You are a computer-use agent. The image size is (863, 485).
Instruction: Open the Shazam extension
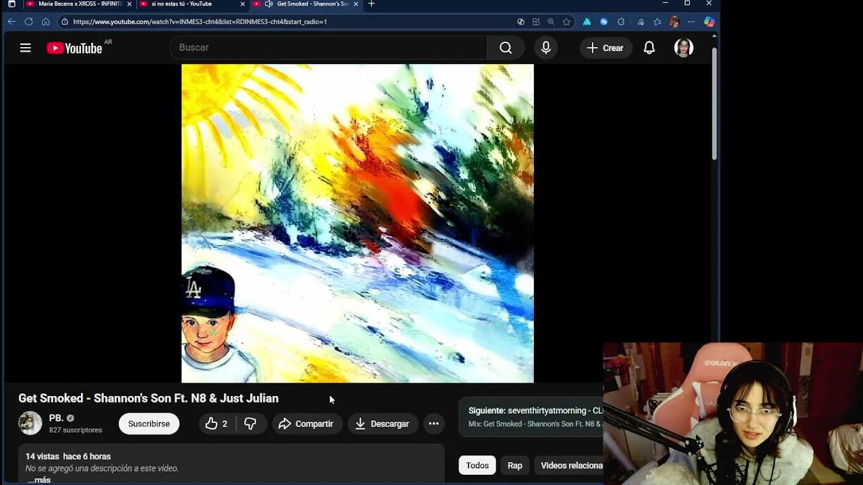point(603,22)
